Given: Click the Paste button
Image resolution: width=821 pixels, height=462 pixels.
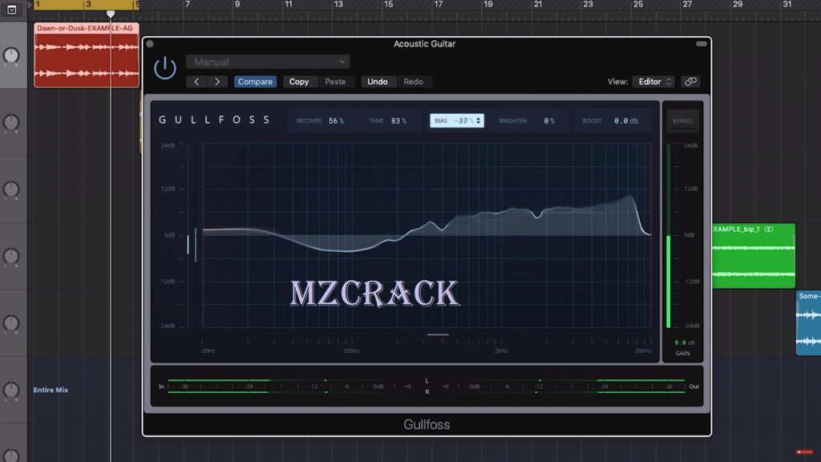Looking at the screenshot, I should coord(335,82).
